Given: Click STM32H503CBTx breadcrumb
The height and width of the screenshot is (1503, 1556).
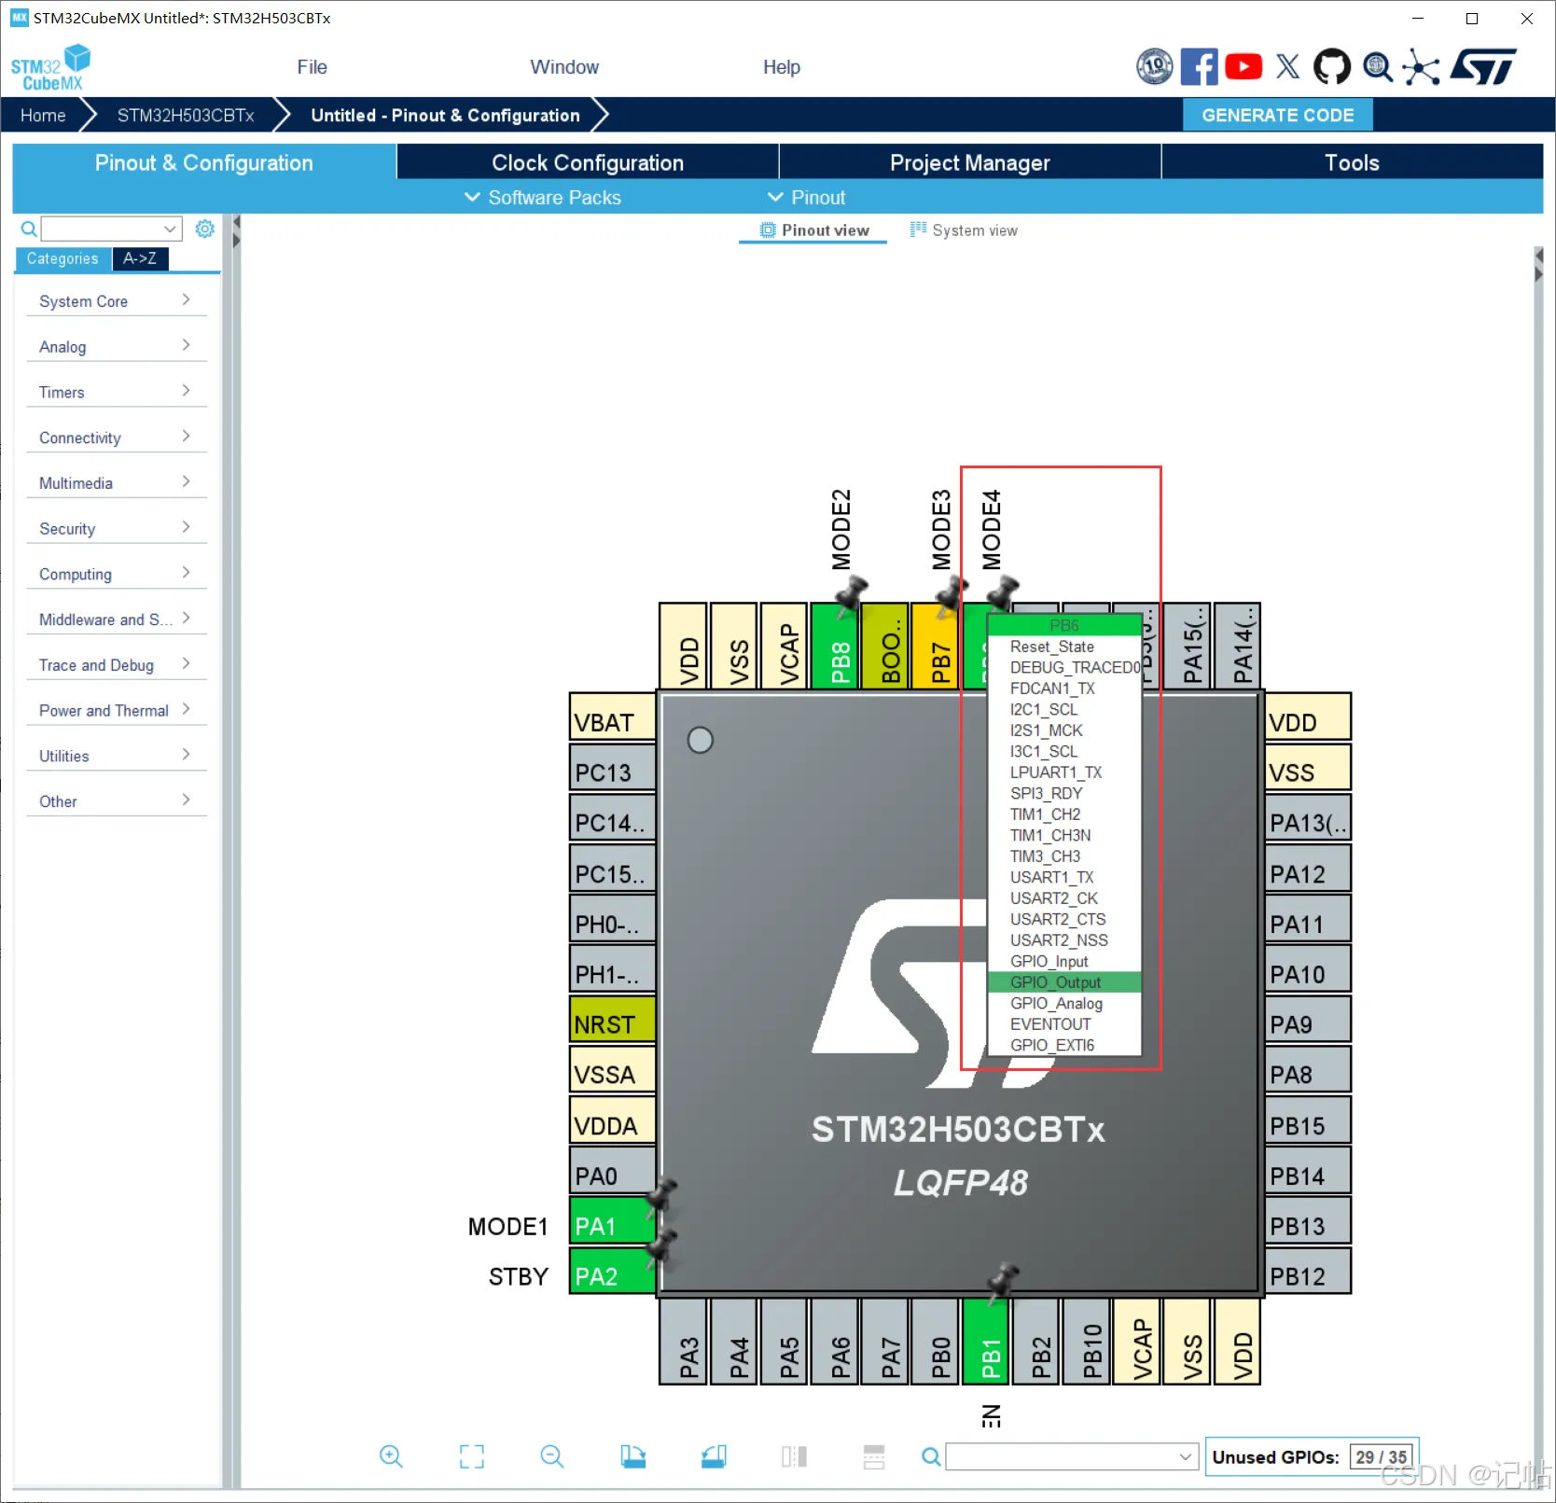Looking at the screenshot, I should pyautogui.click(x=186, y=116).
